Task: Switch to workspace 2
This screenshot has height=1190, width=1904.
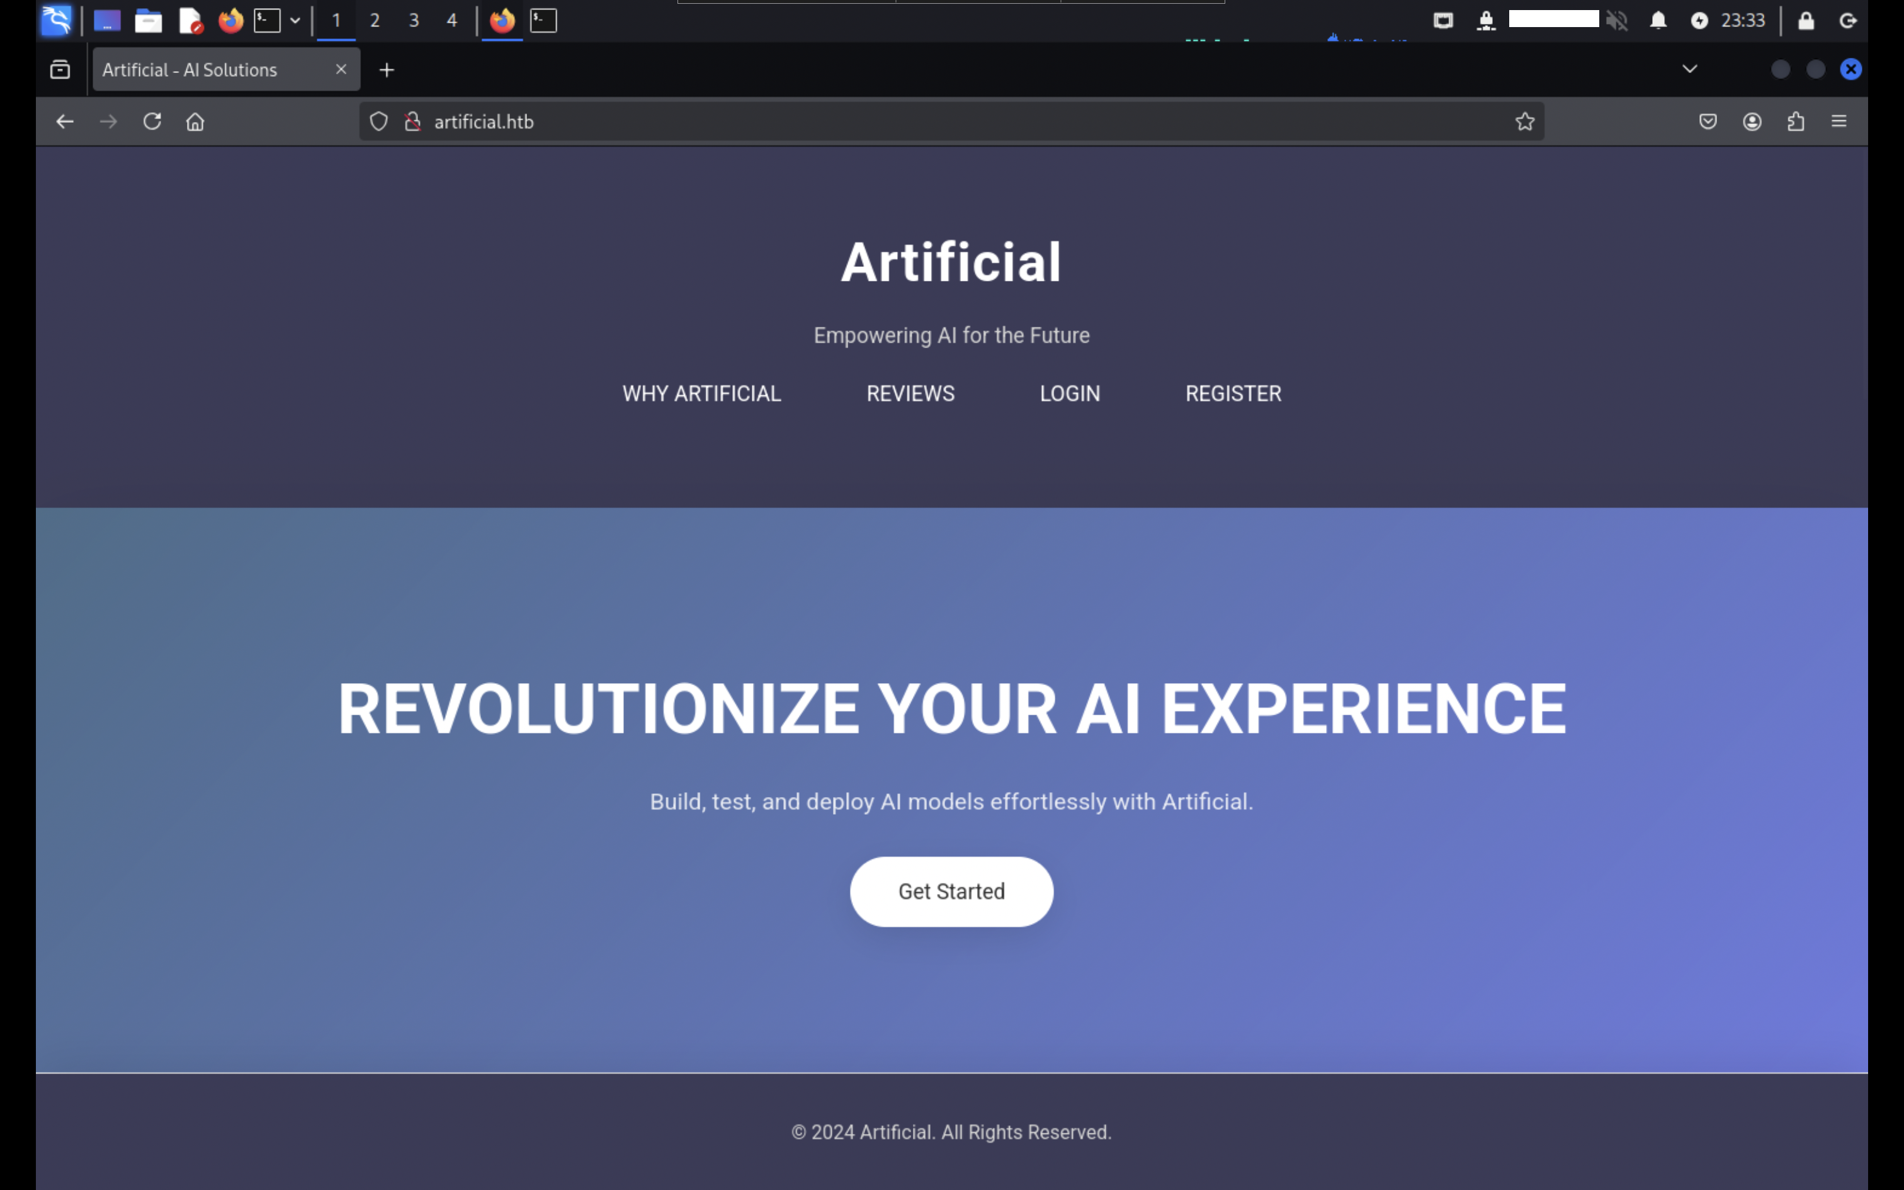Action: click(x=375, y=20)
